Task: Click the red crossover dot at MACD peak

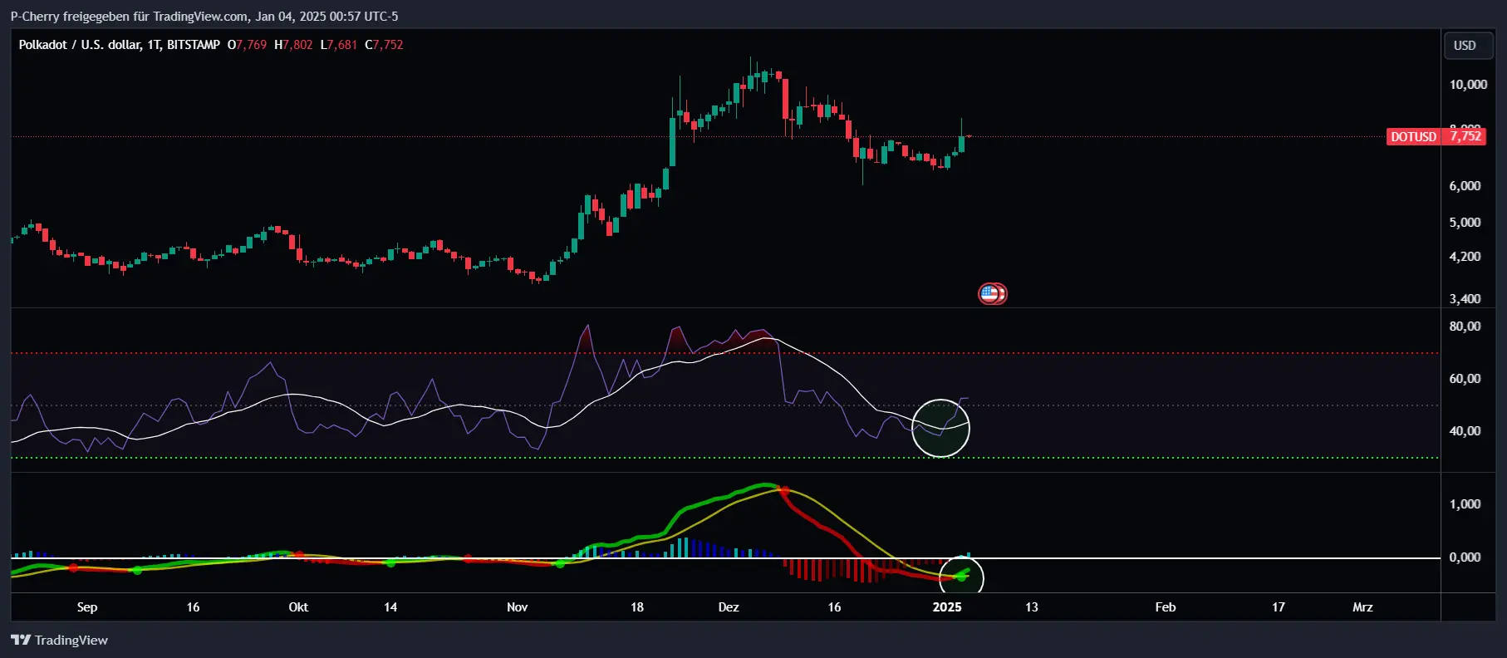Action: [x=784, y=491]
